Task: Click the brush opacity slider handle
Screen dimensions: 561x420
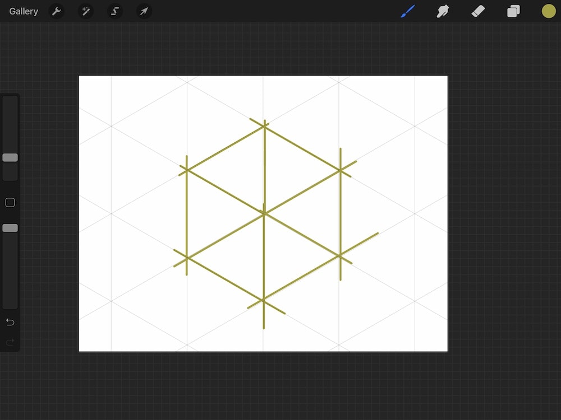Action: [x=10, y=228]
